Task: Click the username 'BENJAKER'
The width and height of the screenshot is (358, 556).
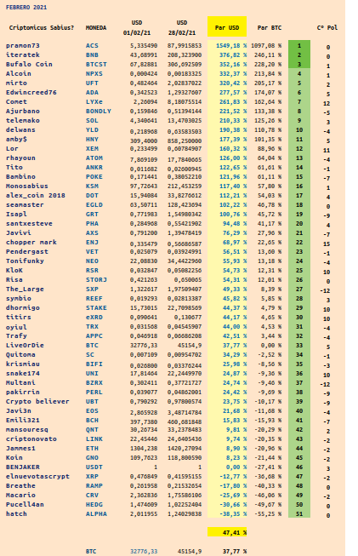Action: click(x=23, y=467)
